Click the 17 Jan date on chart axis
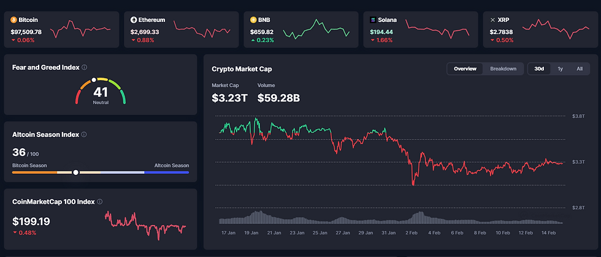The image size is (601, 257). [x=228, y=233]
